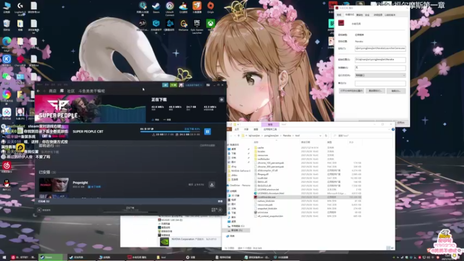Select the Propnight title text

pos(80,183)
